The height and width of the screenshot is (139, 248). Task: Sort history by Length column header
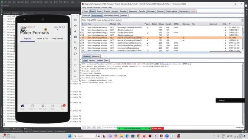(169, 24)
